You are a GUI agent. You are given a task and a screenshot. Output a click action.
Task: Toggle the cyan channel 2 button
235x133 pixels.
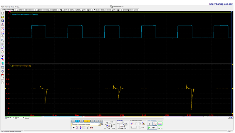(x=77, y=121)
